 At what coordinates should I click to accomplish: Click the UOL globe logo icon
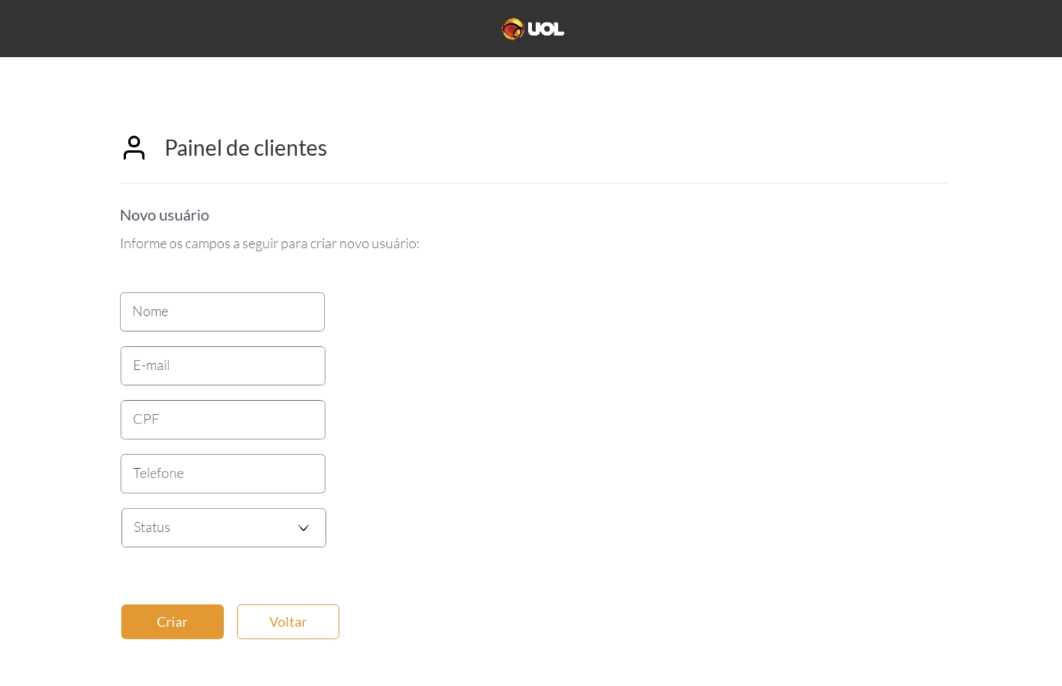click(512, 29)
